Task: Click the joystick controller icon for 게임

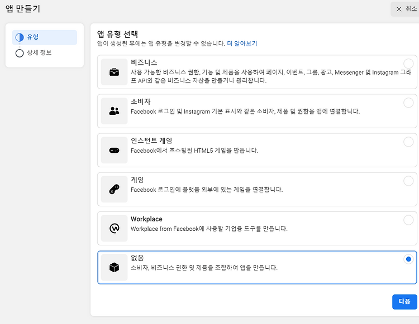Action: click(114, 189)
